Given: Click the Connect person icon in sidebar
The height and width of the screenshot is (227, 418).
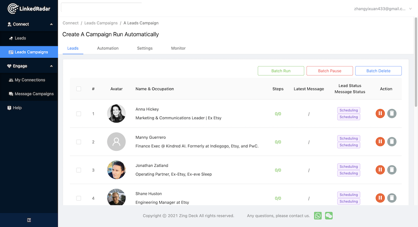Looking at the screenshot, I should (9, 24).
